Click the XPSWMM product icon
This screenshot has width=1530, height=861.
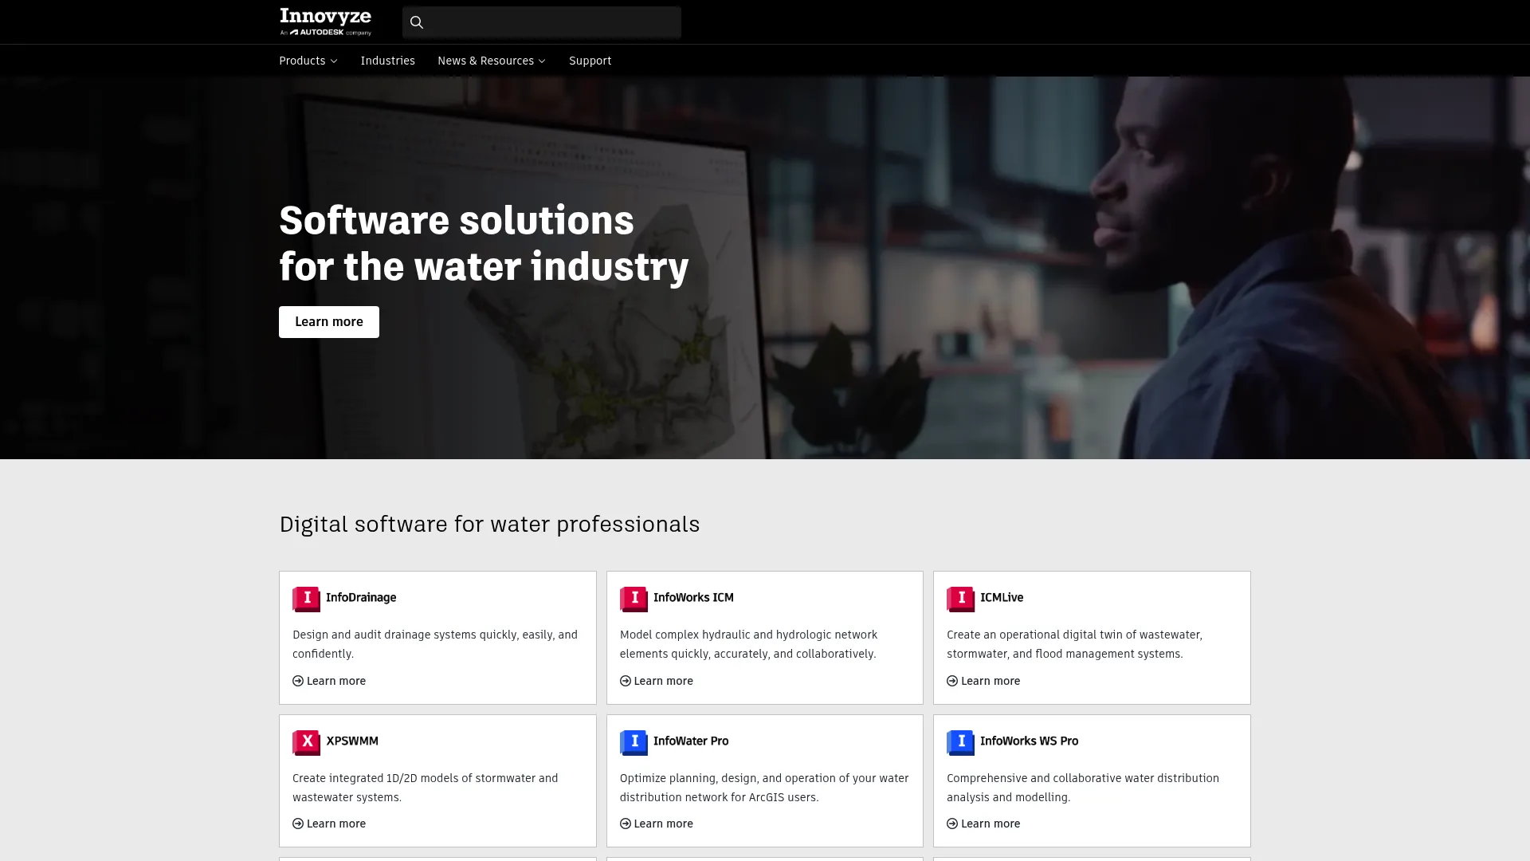coord(306,742)
